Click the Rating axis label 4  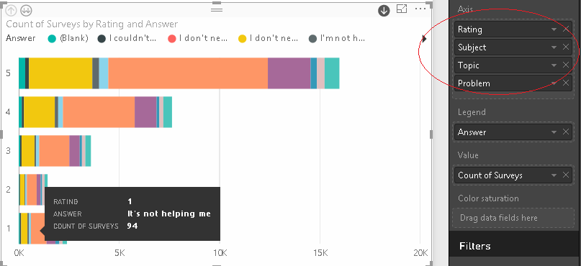[x=8, y=111]
